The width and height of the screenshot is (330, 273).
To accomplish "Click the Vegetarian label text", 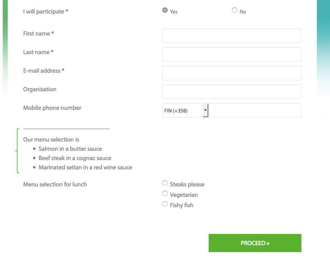I will point(184,195).
